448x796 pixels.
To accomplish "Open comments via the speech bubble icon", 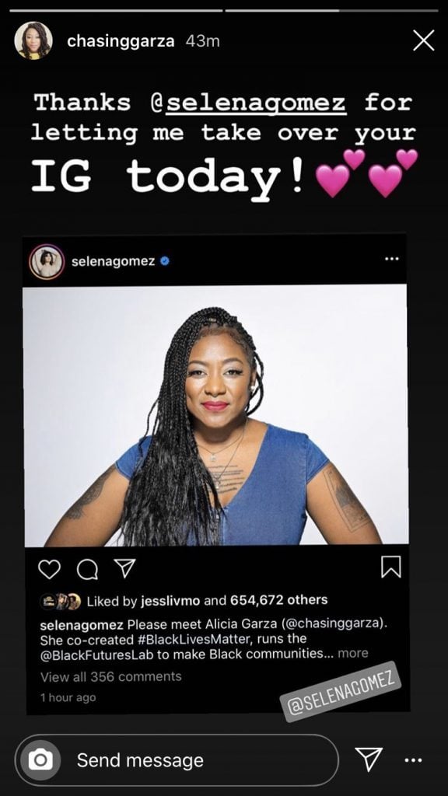I will tap(87, 569).
